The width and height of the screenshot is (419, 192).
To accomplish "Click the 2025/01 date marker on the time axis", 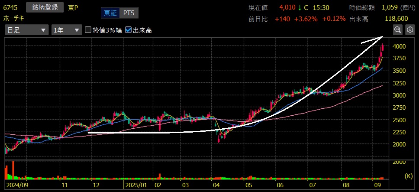I will point(136,185).
